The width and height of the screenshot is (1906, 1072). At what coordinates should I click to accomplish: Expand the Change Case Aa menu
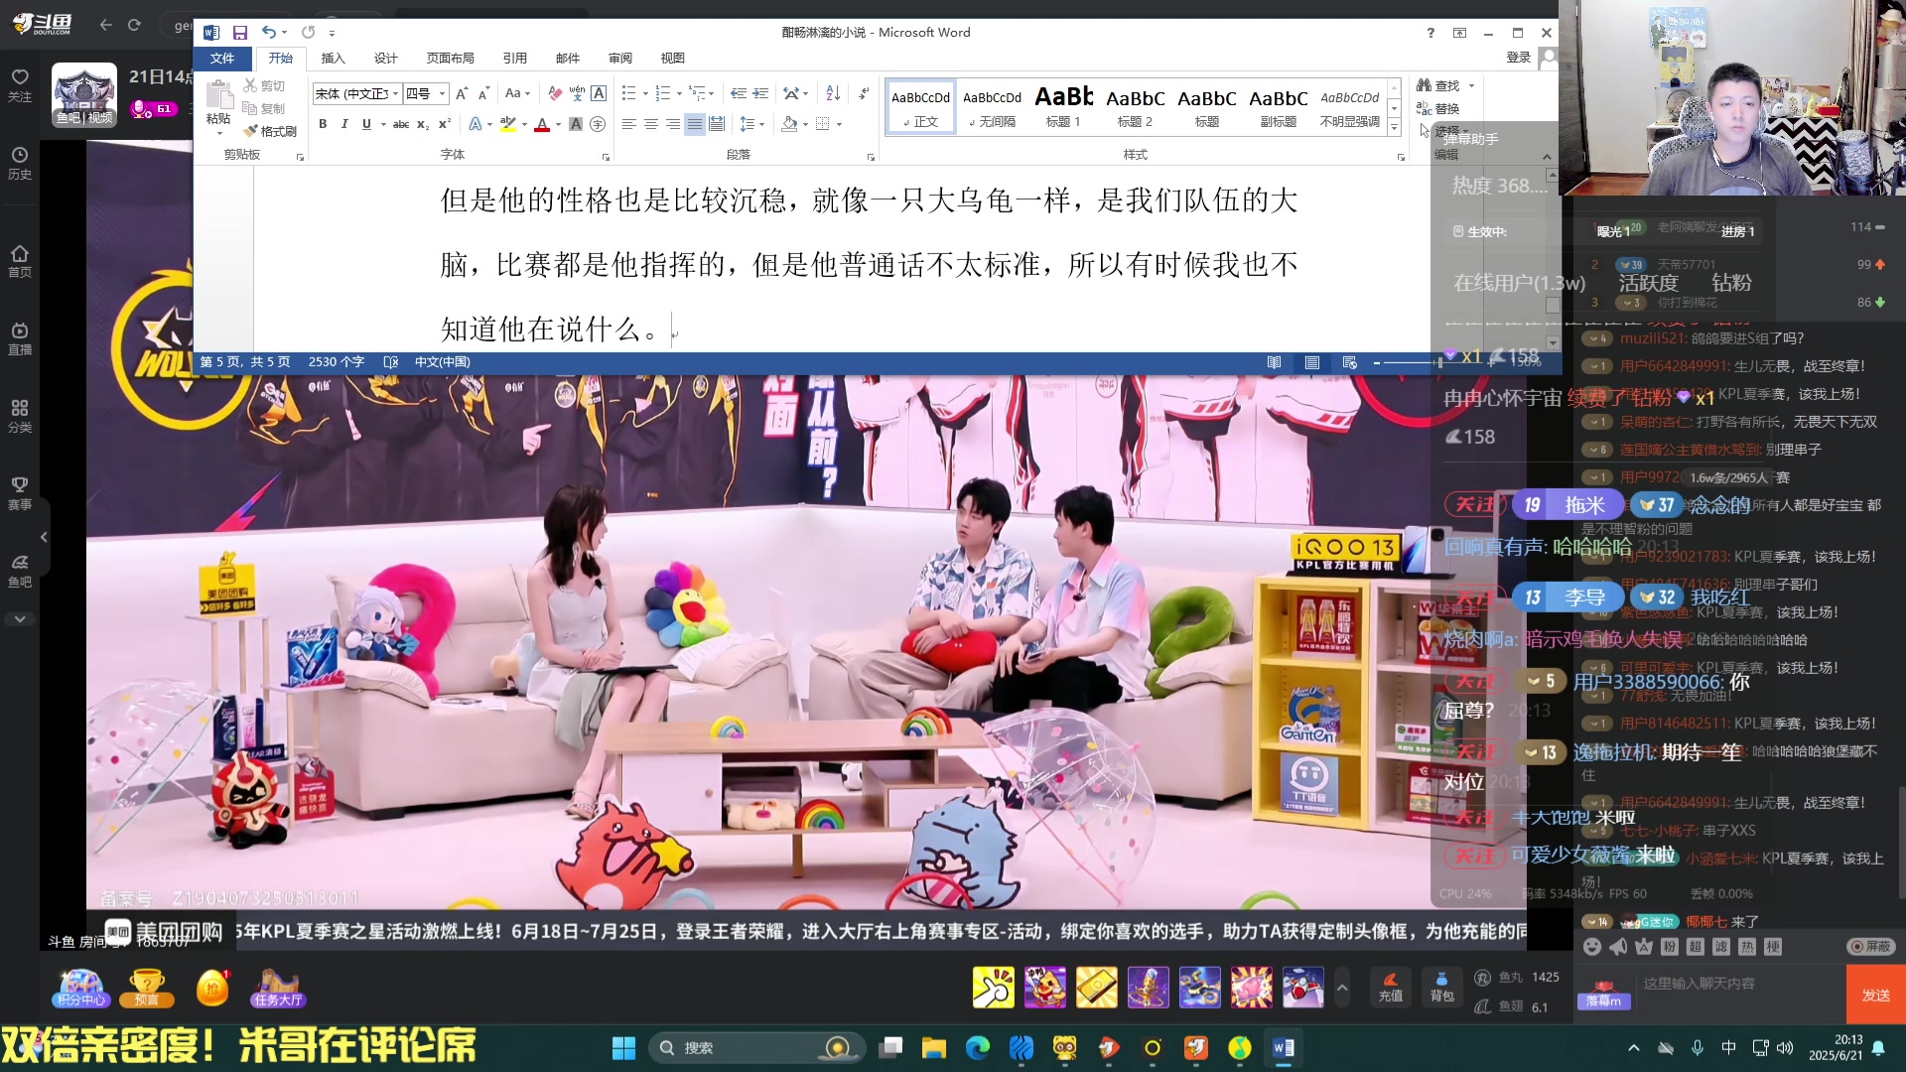point(517,93)
